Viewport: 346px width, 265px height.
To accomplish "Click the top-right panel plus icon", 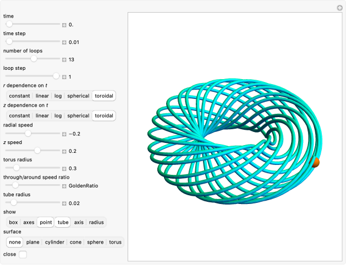I will [x=340, y=8].
